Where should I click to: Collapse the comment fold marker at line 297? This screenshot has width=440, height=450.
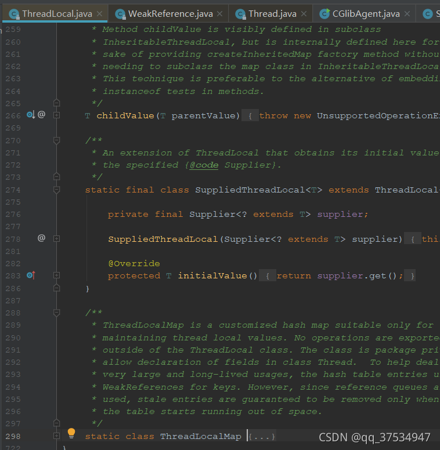56,423
